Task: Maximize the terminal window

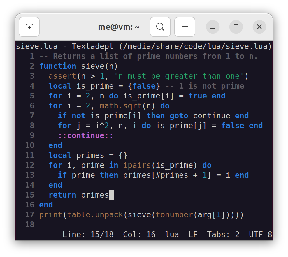Action: click(x=236, y=27)
